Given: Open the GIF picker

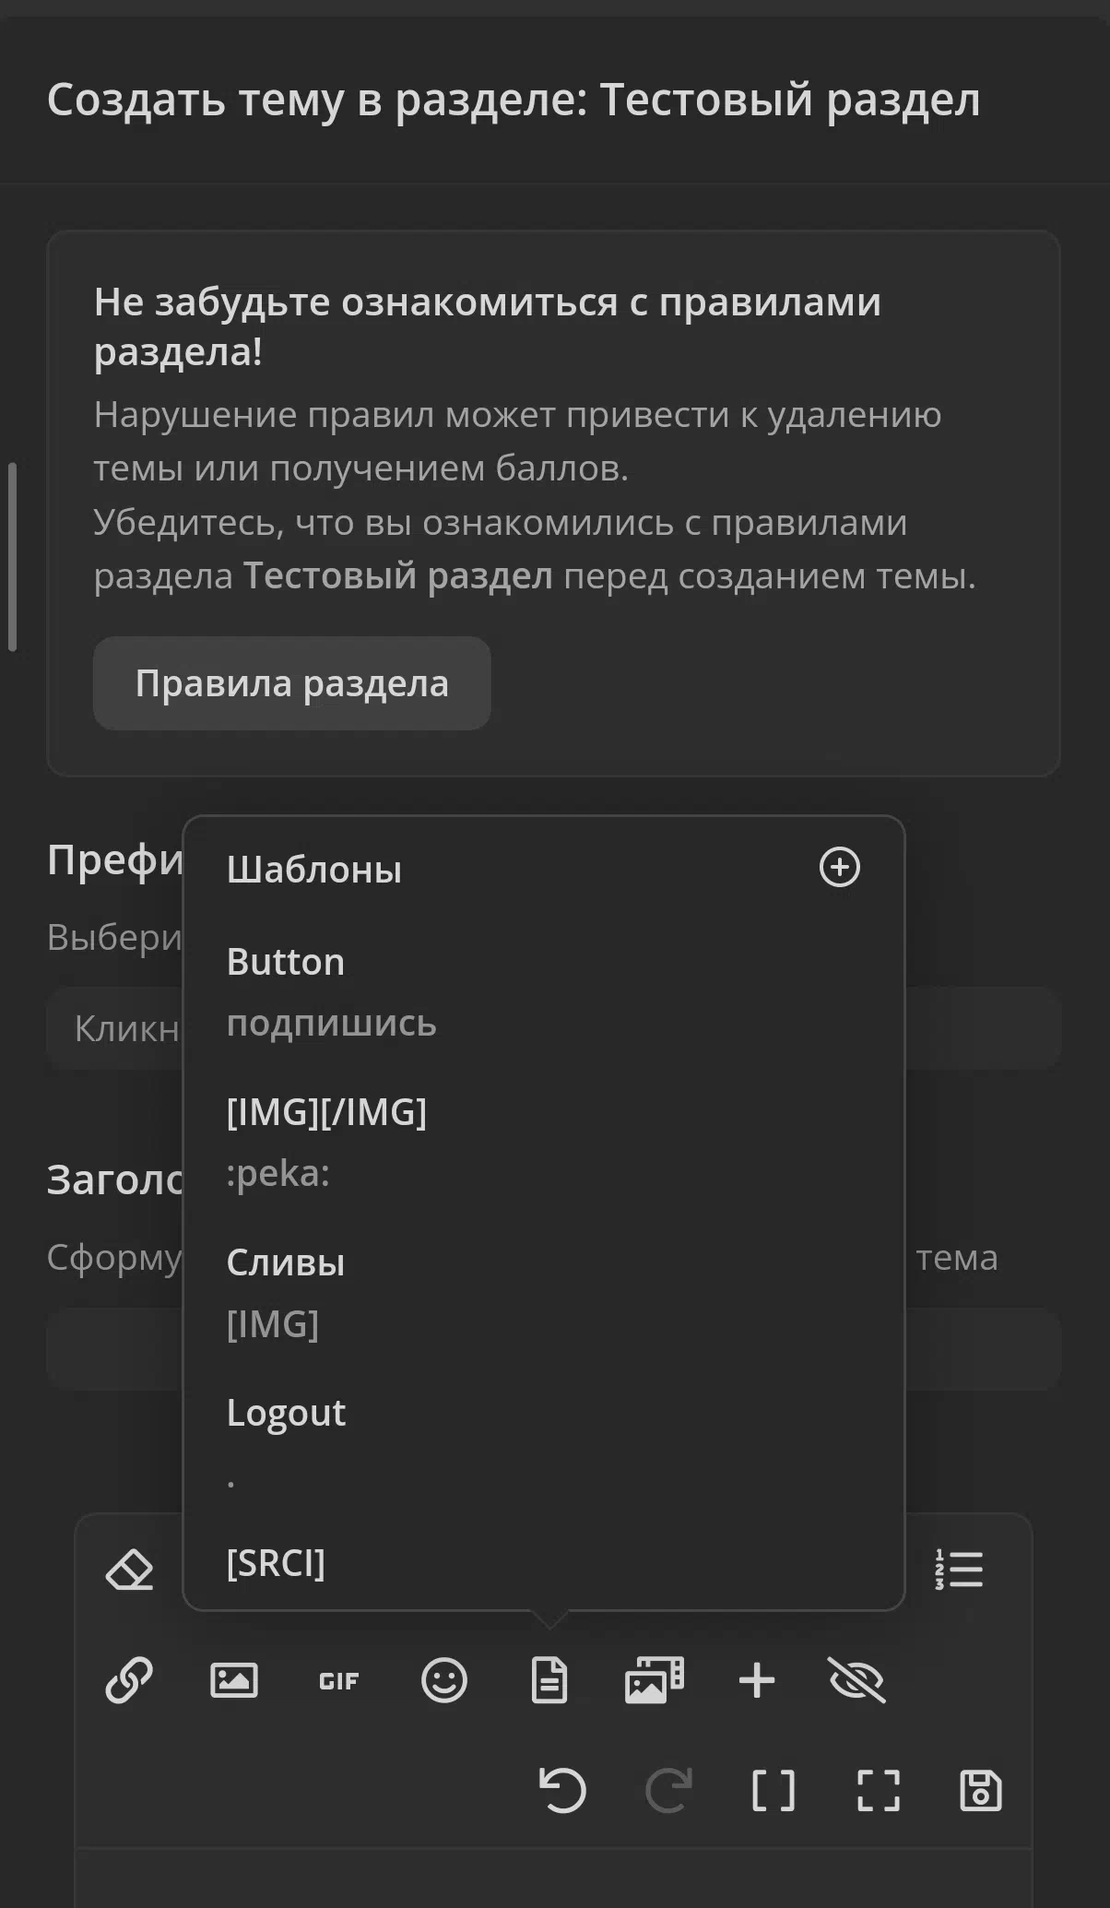Looking at the screenshot, I should point(338,1681).
